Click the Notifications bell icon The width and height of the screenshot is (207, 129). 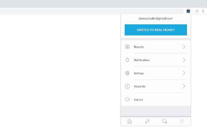click(x=127, y=60)
